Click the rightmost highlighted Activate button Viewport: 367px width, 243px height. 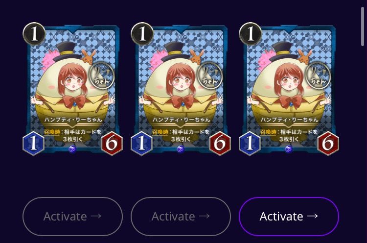coord(289,216)
